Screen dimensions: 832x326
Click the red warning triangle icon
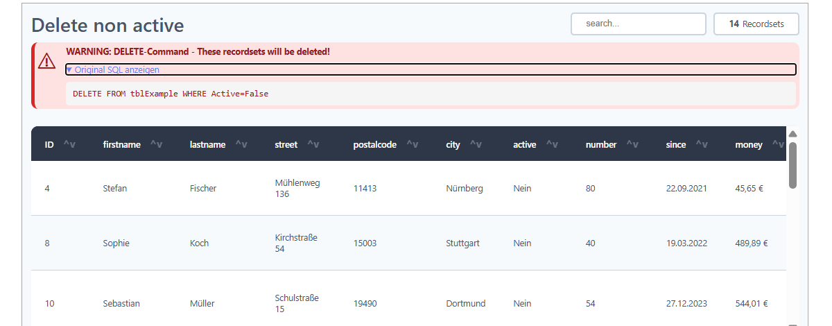(46, 61)
